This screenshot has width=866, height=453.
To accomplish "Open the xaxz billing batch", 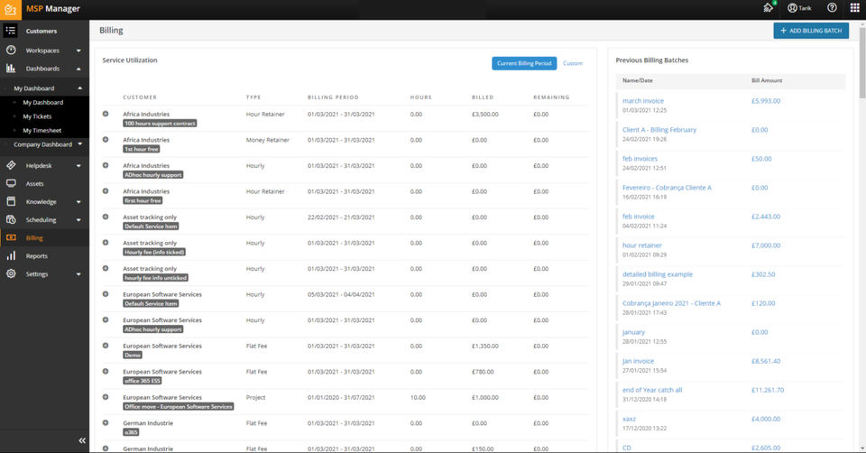I will tap(629, 419).
